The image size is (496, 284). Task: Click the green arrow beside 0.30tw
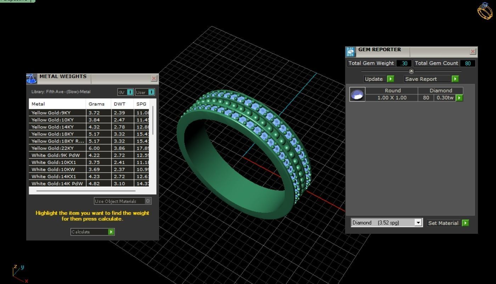click(459, 98)
